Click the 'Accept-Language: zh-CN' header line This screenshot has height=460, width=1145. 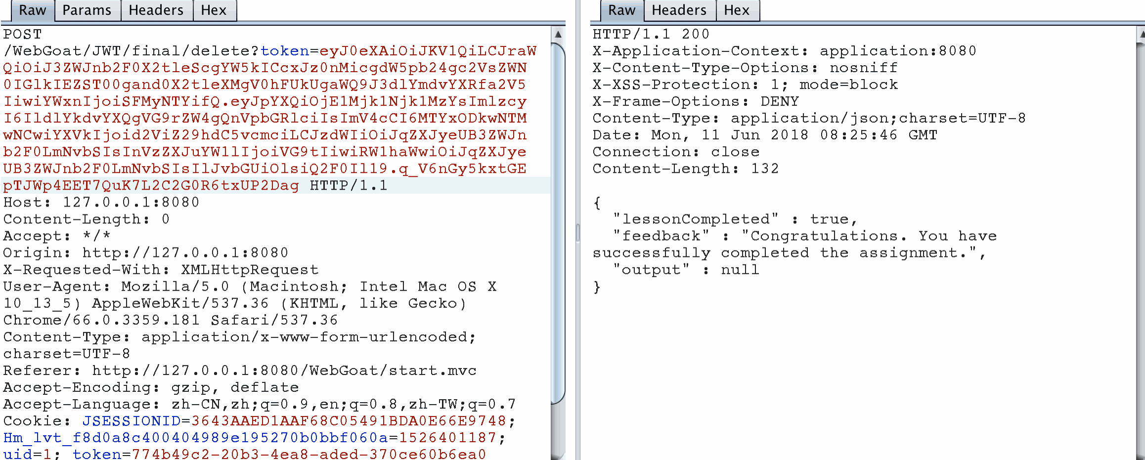tap(260, 404)
